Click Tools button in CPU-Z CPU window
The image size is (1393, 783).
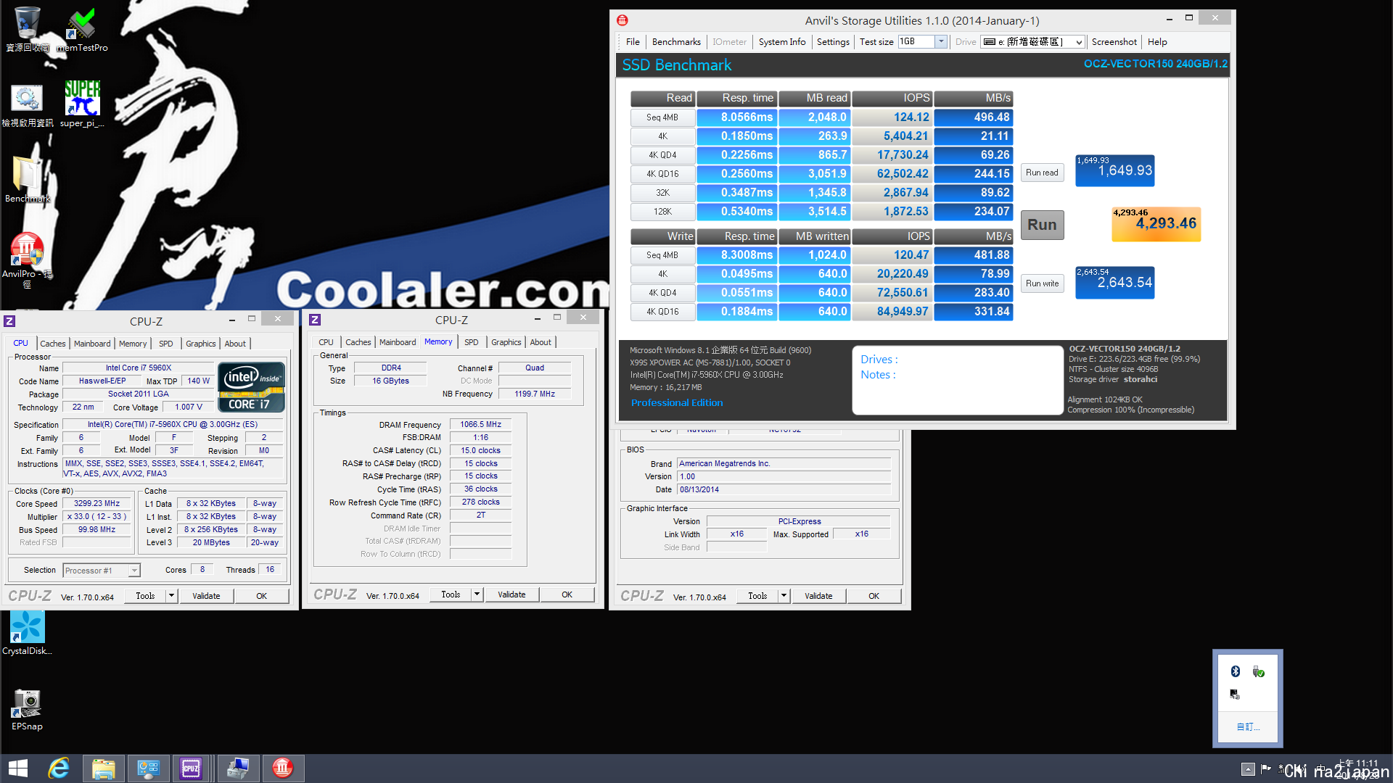pyautogui.click(x=145, y=596)
